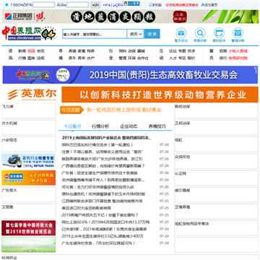Open the 手机版 mobile version link
Image resolution: width=260 pixels, height=260 pixels.
click(155, 5)
